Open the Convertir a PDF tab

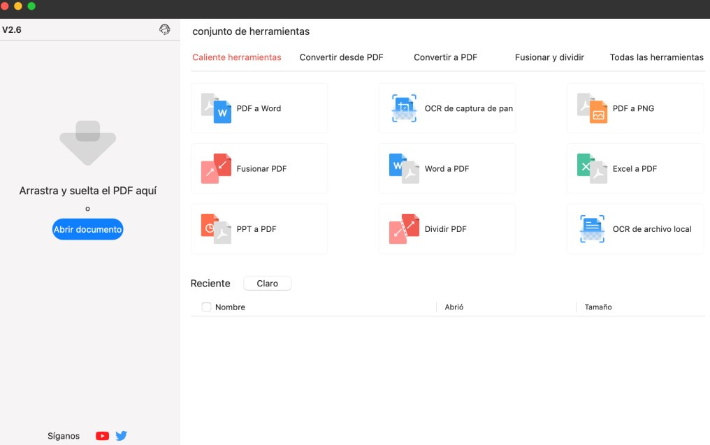pyautogui.click(x=446, y=57)
